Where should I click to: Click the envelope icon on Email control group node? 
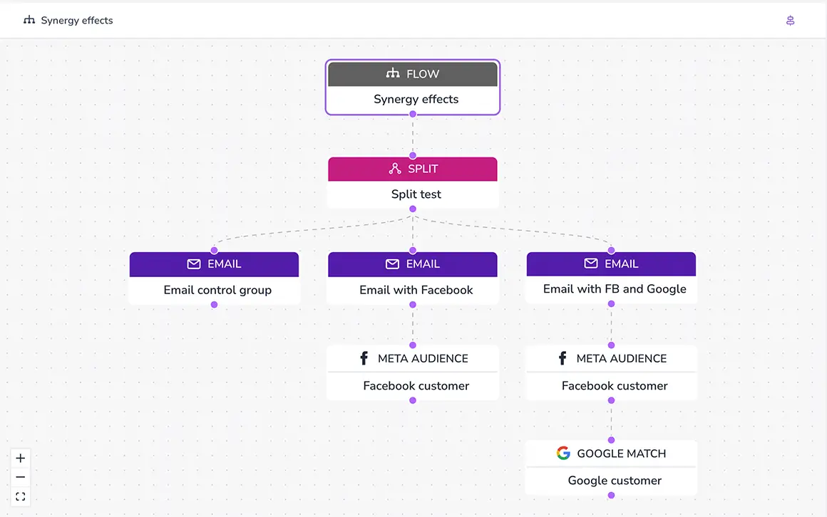click(193, 263)
